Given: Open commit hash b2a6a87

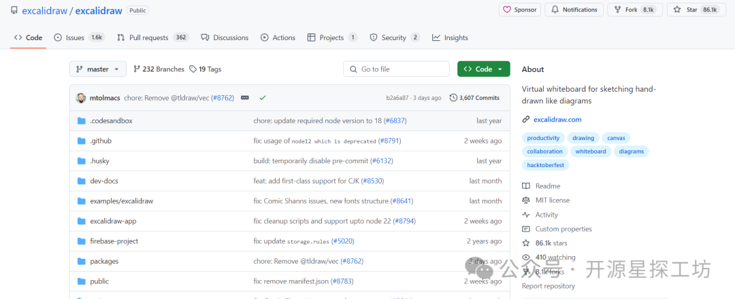Looking at the screenshot, I should (x=397, y=98).
